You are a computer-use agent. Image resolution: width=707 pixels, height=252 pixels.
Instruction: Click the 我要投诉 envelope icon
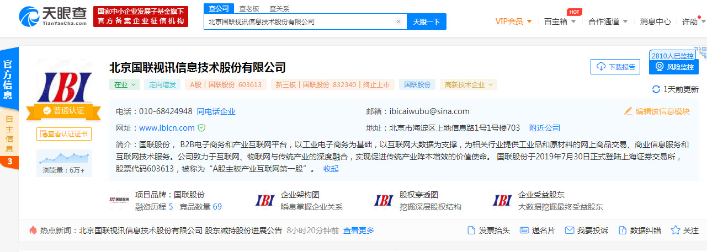(x=570, y=230)
